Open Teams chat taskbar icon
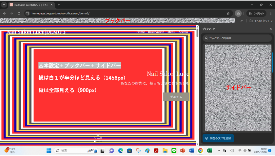 click(x=111, y=150)
